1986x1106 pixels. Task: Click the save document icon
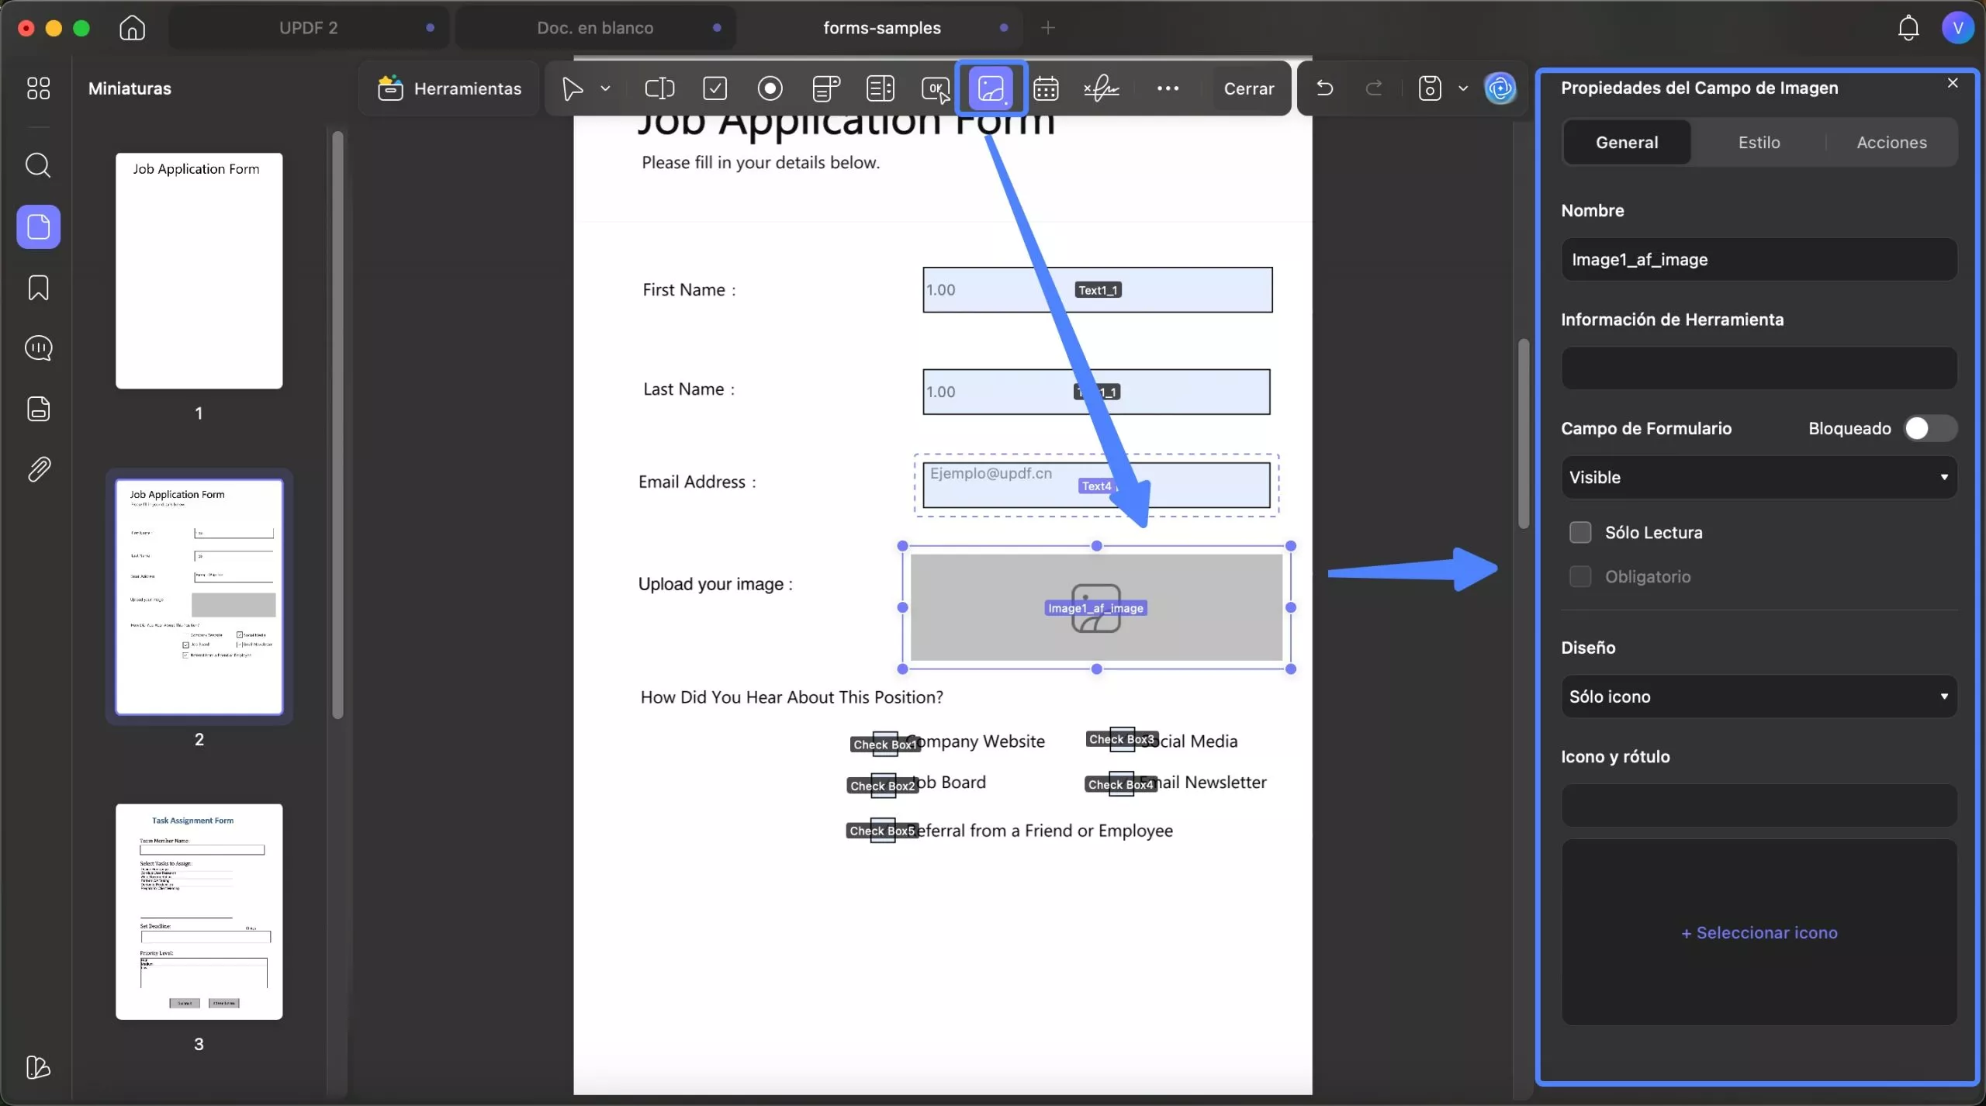1430,88
